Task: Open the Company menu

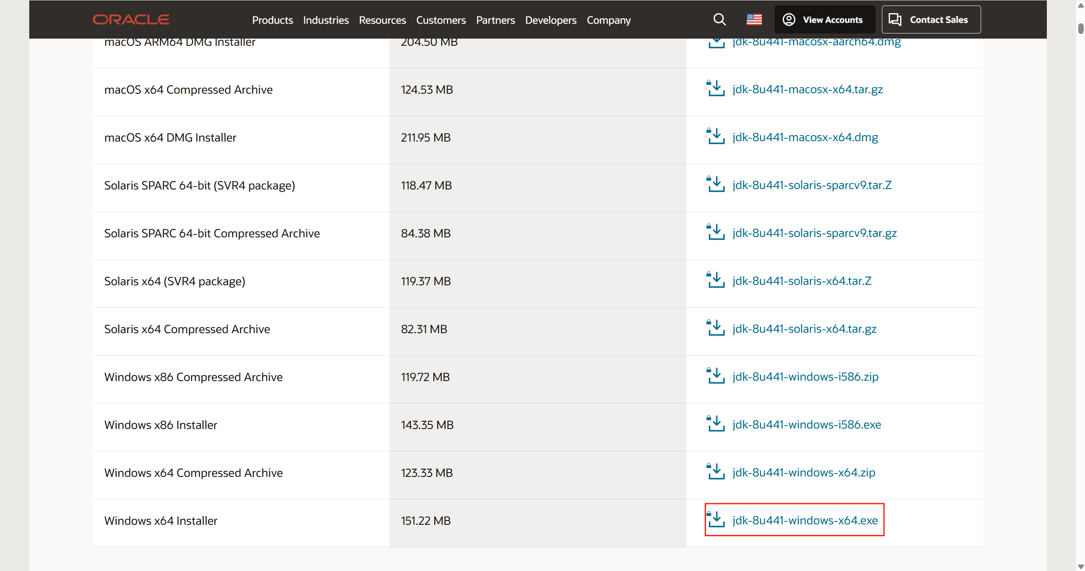Action: pos(608,20)
